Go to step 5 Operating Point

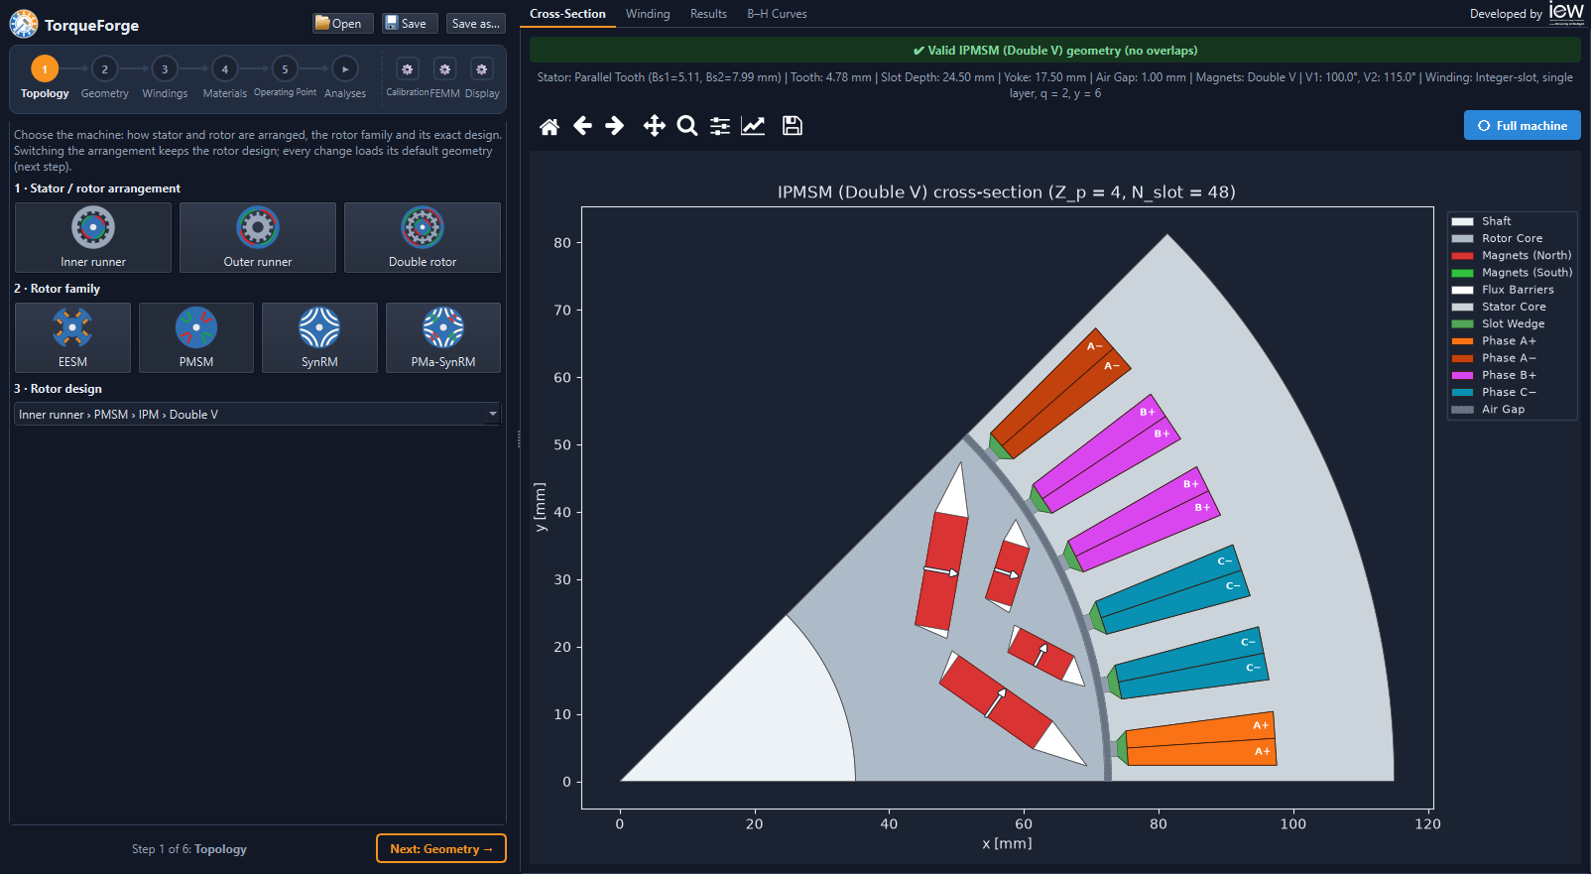coord(285,68)
